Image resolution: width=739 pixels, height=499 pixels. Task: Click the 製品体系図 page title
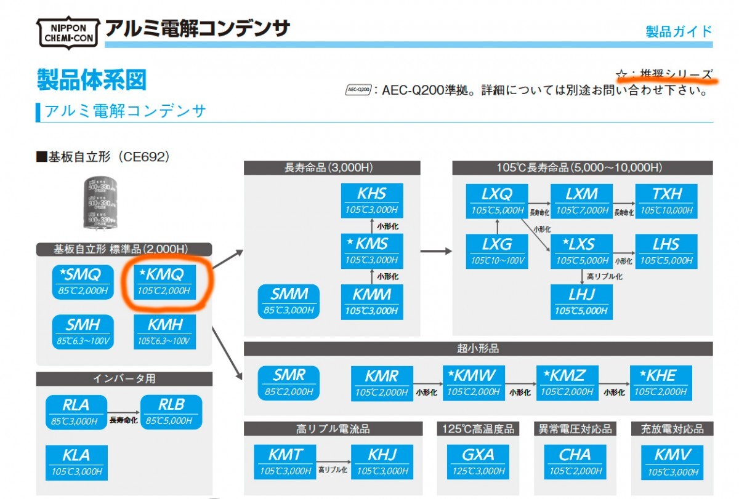tap(91, 79)
